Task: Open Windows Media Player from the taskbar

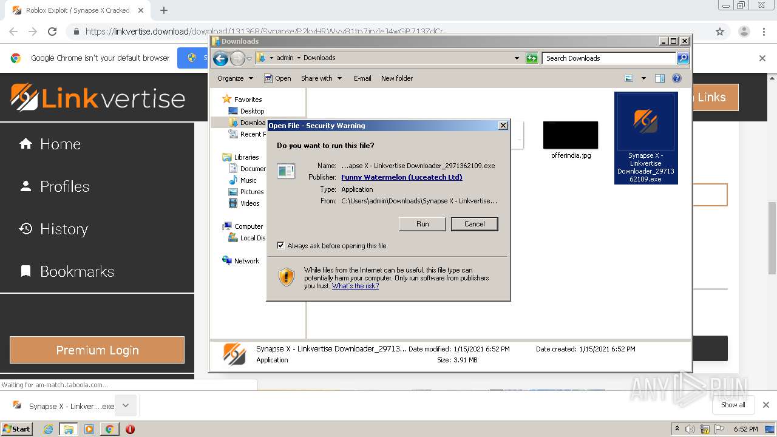Action: (x=89, y=429)
